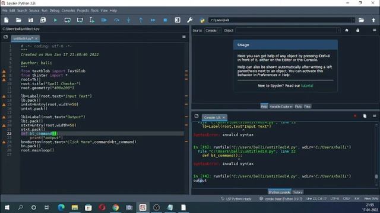This screenshot has width=380, height=213.
Task: Open the Spyder tutorial link
Action: pyautogui.click(x=307, y=85)
